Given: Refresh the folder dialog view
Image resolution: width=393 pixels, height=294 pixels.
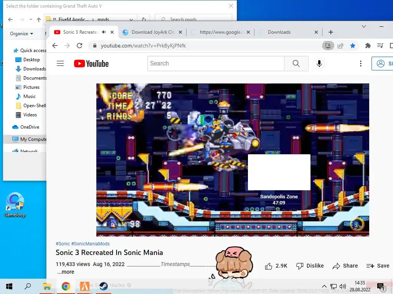Looking at the screenshot, I should (144, 20).
